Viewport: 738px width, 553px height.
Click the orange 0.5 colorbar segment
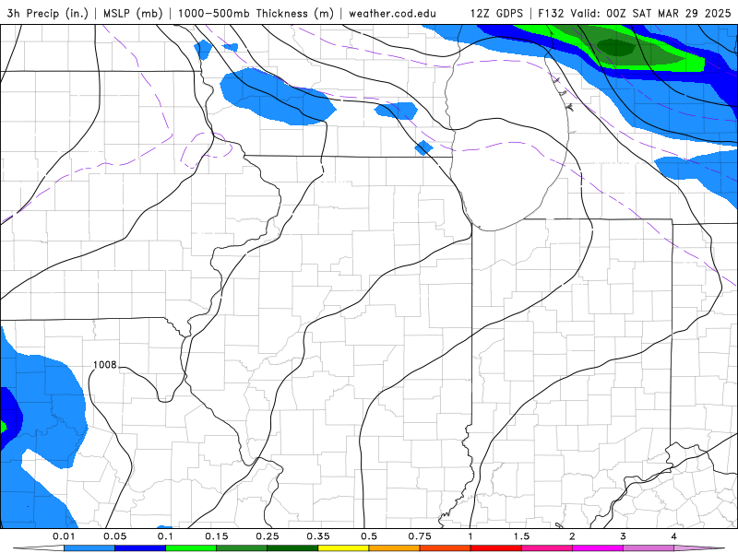395,548
